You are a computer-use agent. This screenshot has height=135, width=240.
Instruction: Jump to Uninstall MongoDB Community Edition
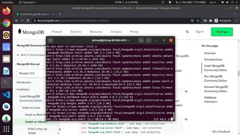(216, 89)
